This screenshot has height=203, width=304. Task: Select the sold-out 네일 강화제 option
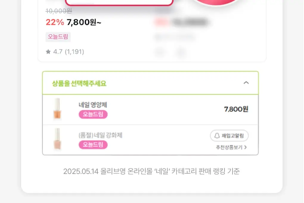pos(150,140)
